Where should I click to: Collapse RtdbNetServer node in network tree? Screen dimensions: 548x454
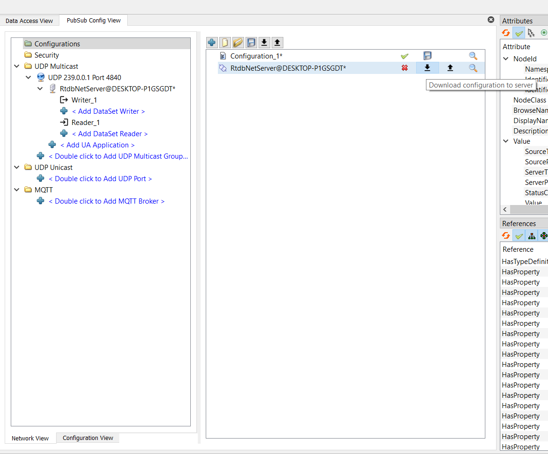[40, 88]
